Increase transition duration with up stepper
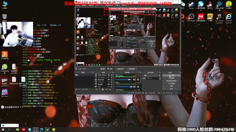 (x=160, y=78)
